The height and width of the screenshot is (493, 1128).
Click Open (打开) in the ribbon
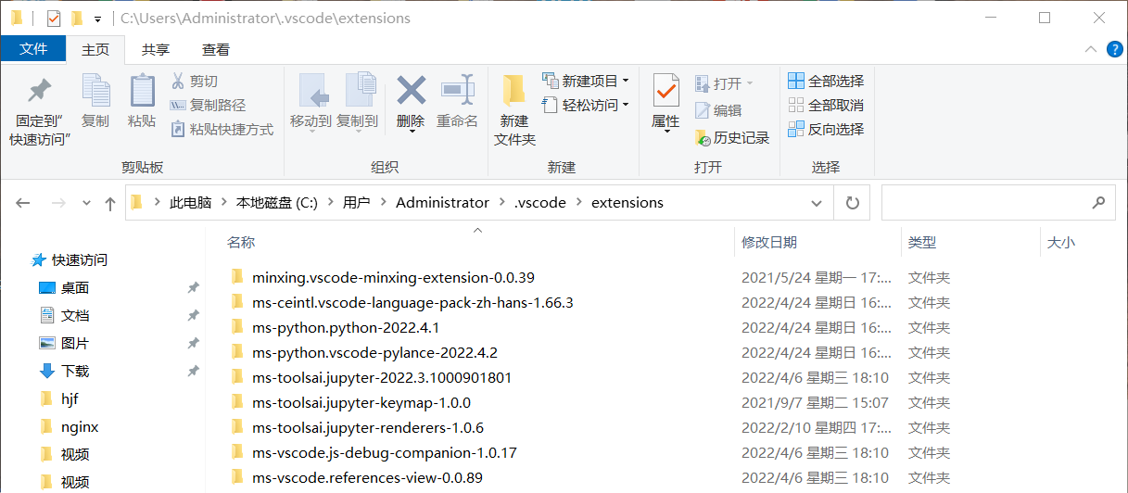[723, 83]
